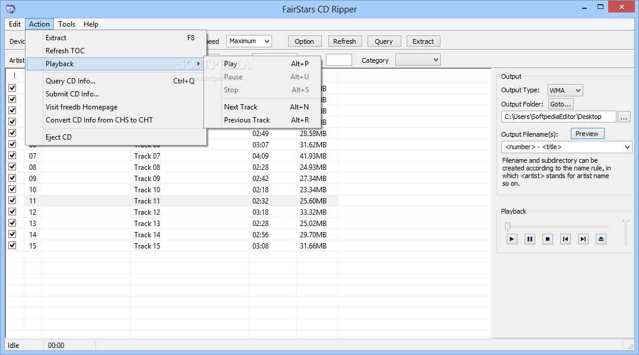Click the empty field left of Category

click(339, 60)
